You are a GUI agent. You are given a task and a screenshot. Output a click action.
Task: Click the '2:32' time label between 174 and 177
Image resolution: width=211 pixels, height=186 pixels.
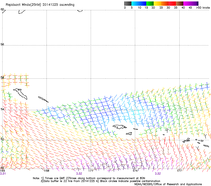click(x=158, y=174)
